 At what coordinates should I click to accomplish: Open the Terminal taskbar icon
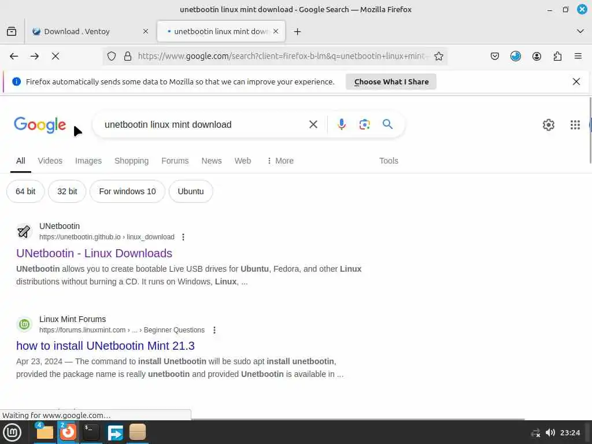point(91,432)
